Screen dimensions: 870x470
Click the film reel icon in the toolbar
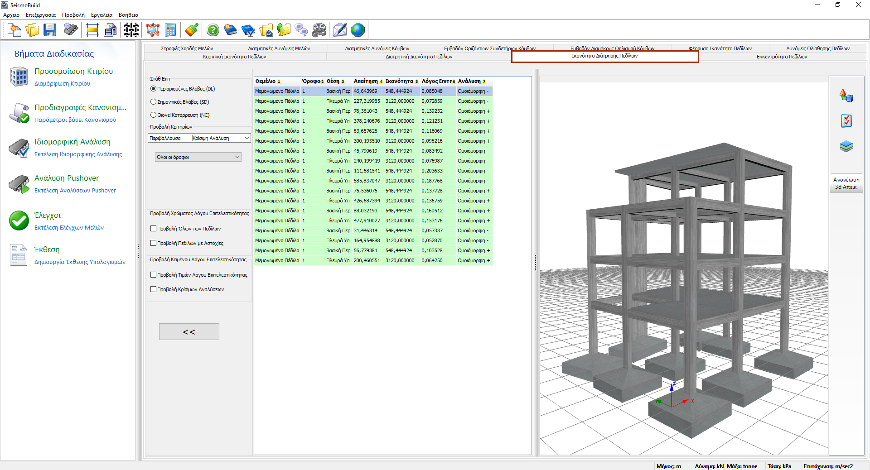tap(319, 30)
